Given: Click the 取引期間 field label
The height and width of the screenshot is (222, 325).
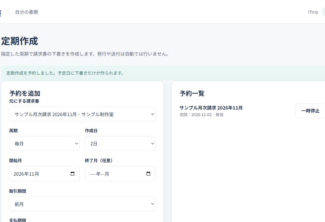Looking at the screenshot, I should (18, 191).
